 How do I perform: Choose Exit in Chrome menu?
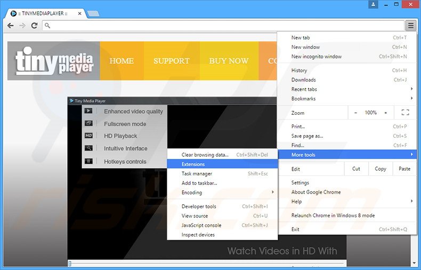tap(347, 229)
